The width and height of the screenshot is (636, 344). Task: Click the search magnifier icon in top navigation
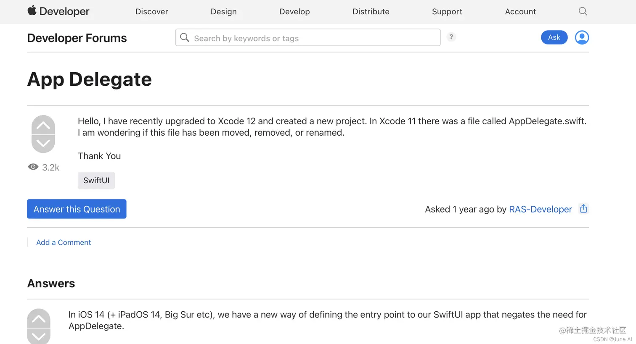point(583,11)
